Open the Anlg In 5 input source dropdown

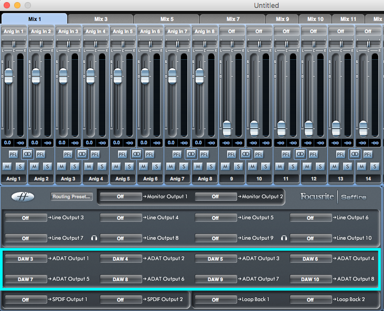click(123, 31)
